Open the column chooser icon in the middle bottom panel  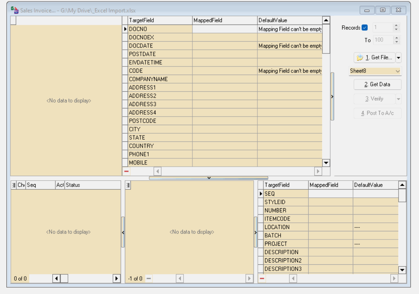point(129,185)
